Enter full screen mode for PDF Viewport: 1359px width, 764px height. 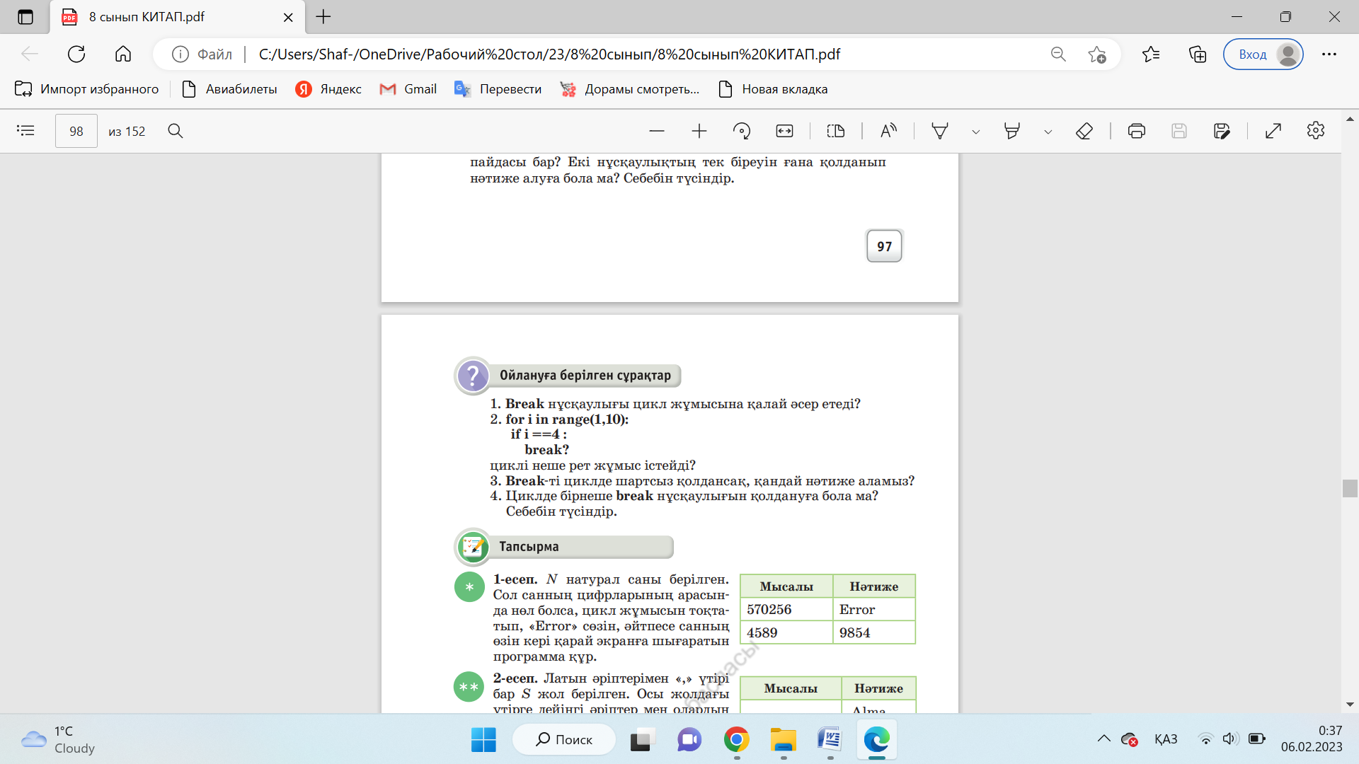point(1273,131)
